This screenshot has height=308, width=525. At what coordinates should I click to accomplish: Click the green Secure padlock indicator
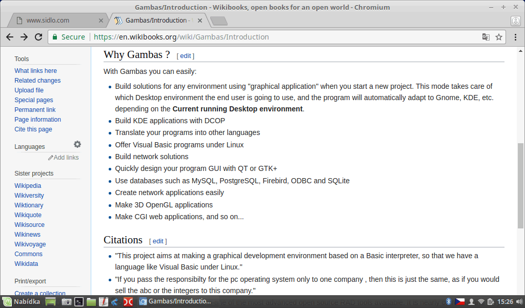pyautogui.click(x=68, y=37)
